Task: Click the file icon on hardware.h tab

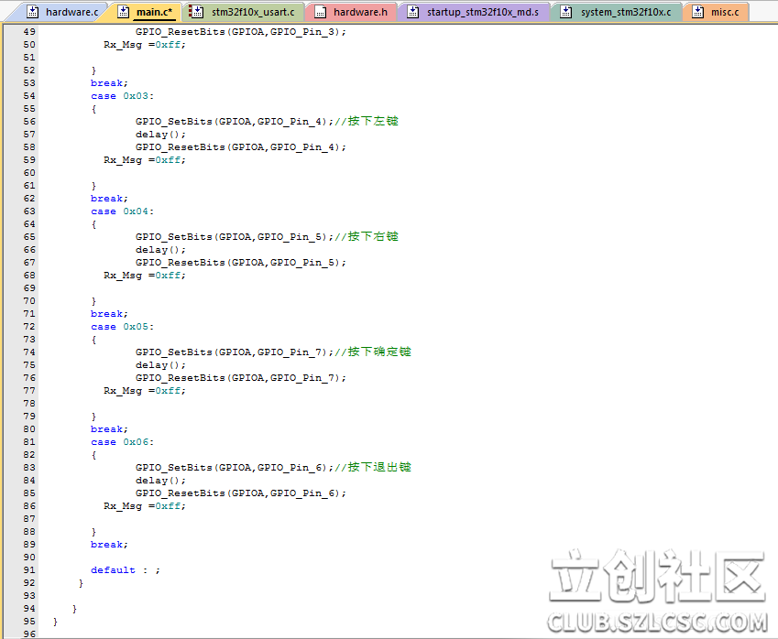Action: coord(321,12)
